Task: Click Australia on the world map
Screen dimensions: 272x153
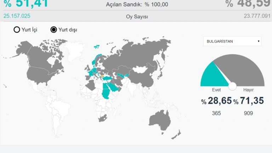Action: (x=160, y=119)
